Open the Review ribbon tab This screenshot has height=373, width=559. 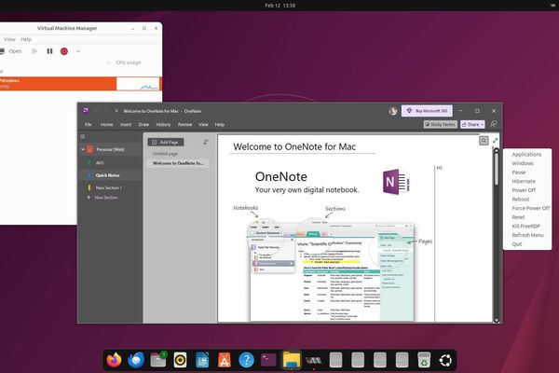[x=184, y=124]
